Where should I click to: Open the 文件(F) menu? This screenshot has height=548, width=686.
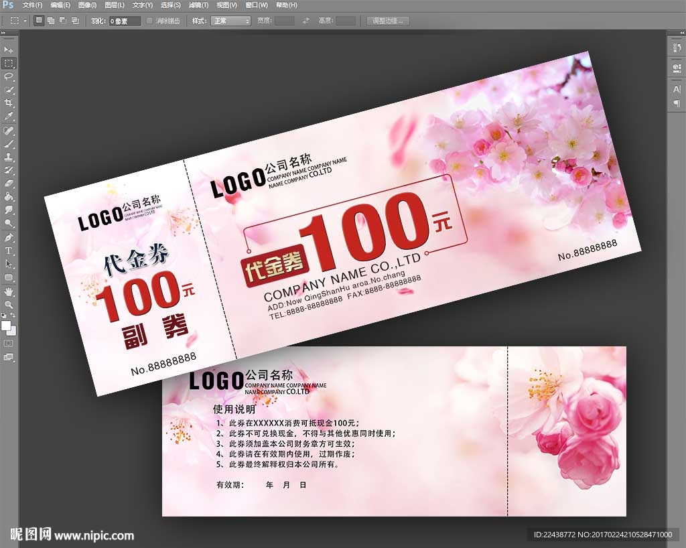pyautogui.click(x=32, y=5)
